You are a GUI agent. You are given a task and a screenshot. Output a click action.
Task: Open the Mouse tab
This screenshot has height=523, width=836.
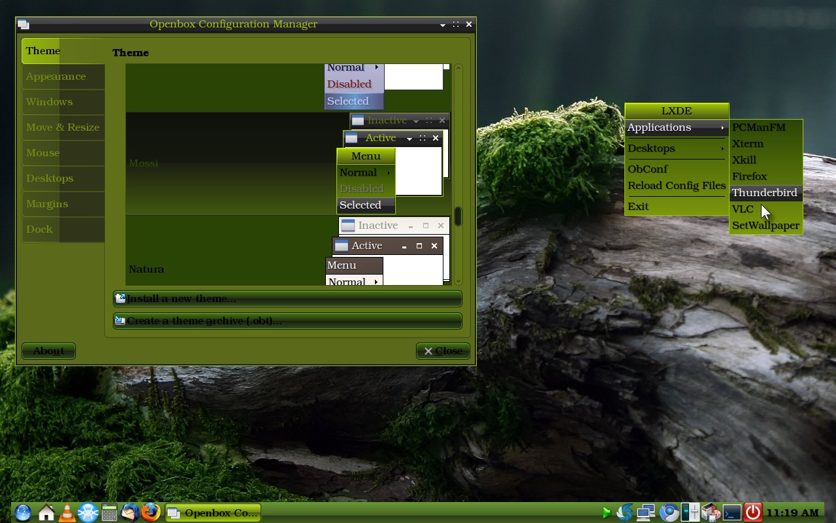point(63,153)
